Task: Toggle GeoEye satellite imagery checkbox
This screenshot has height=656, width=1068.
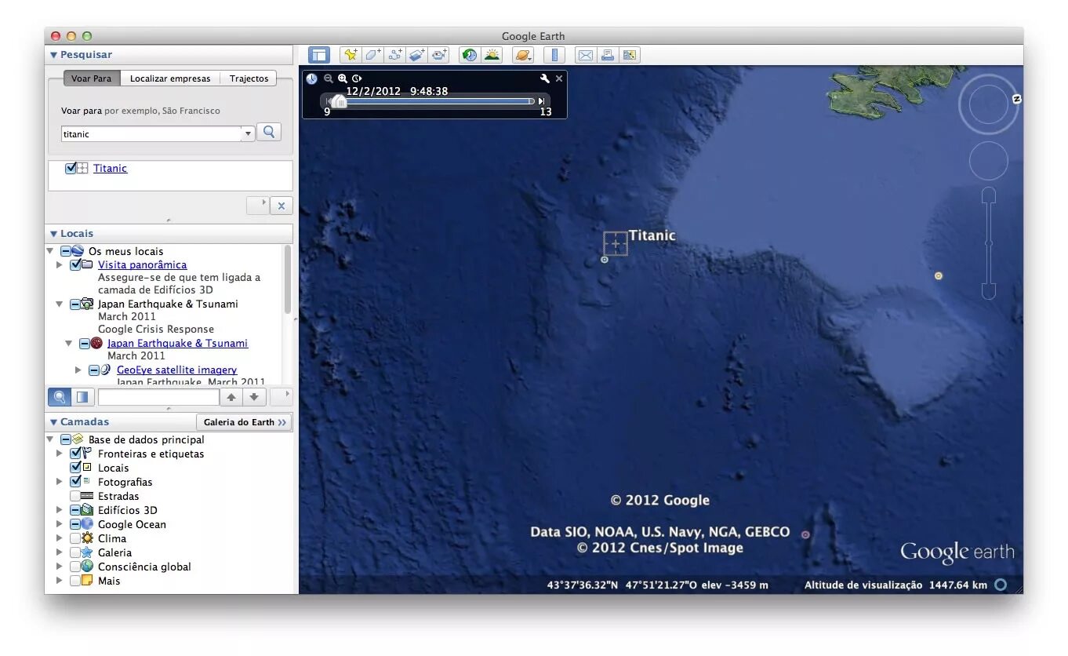Action: click(x=94, y=370)
